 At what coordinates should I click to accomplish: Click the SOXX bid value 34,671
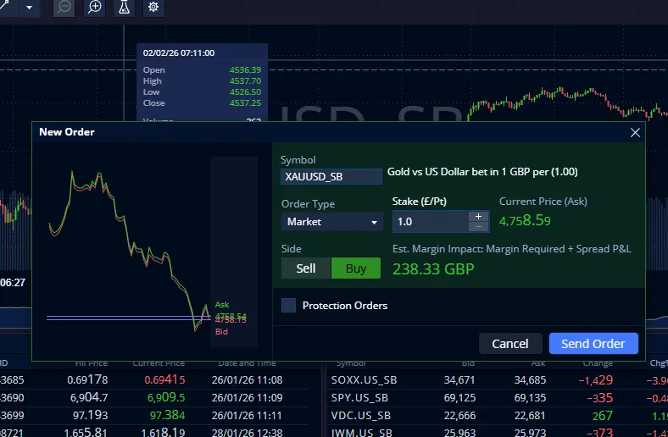[459, 379]
